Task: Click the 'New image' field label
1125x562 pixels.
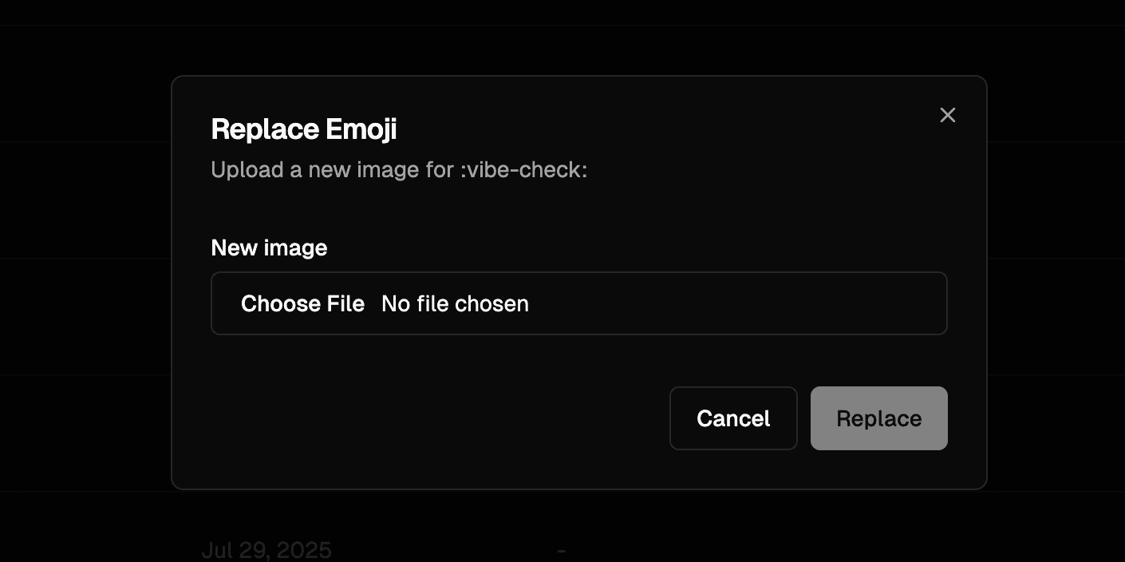Action: tap(269, 248)
